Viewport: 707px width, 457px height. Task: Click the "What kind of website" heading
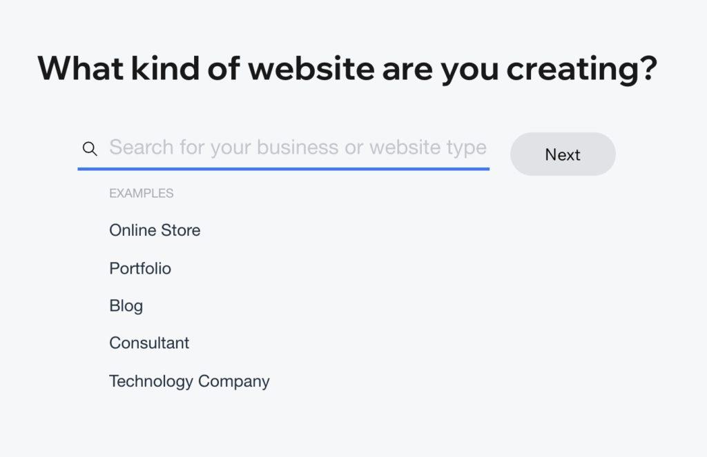point(347,69)
